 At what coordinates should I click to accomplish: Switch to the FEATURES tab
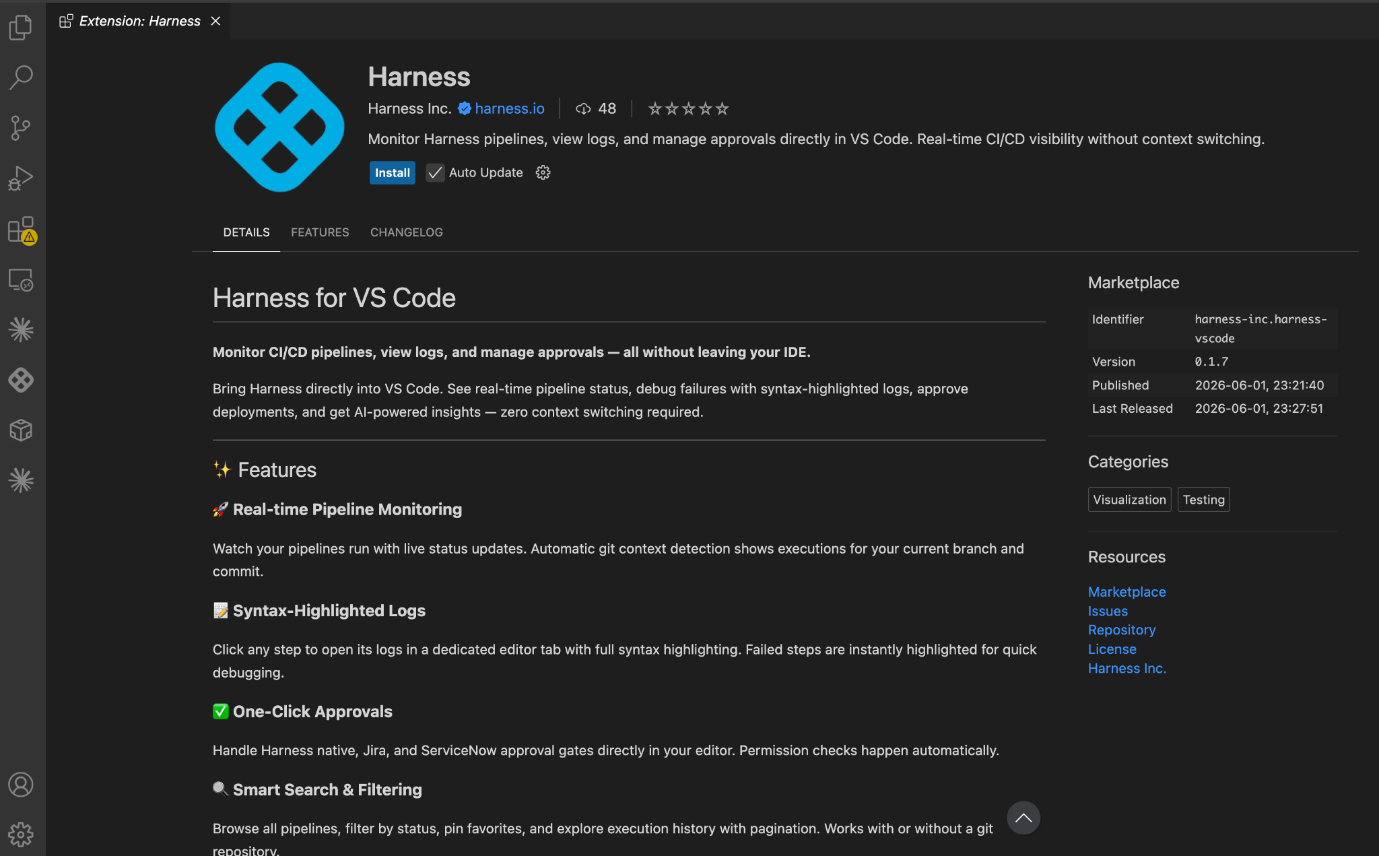click(320, 232)
